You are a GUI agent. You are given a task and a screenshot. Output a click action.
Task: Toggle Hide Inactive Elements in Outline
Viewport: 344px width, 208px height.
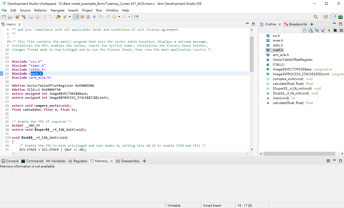coord(335,31)
